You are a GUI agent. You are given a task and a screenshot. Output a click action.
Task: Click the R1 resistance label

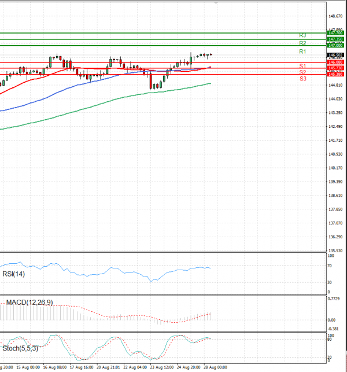302,51
